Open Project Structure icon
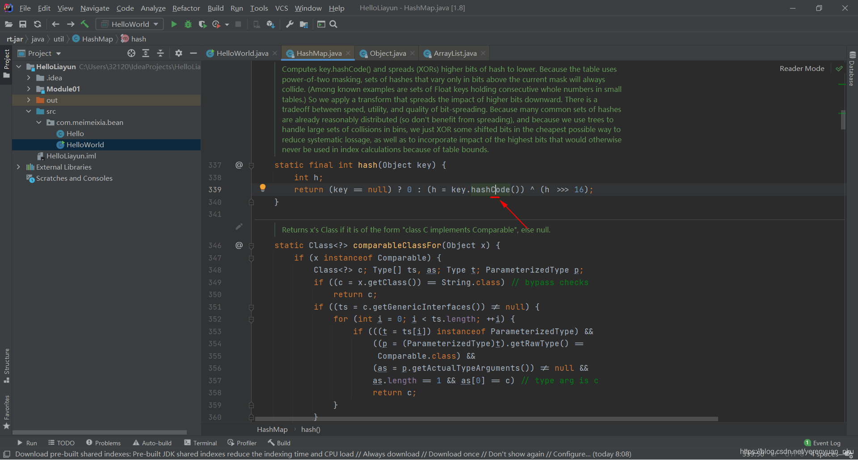Viewport: 858px width, 460px height. [x=304, y=24]
